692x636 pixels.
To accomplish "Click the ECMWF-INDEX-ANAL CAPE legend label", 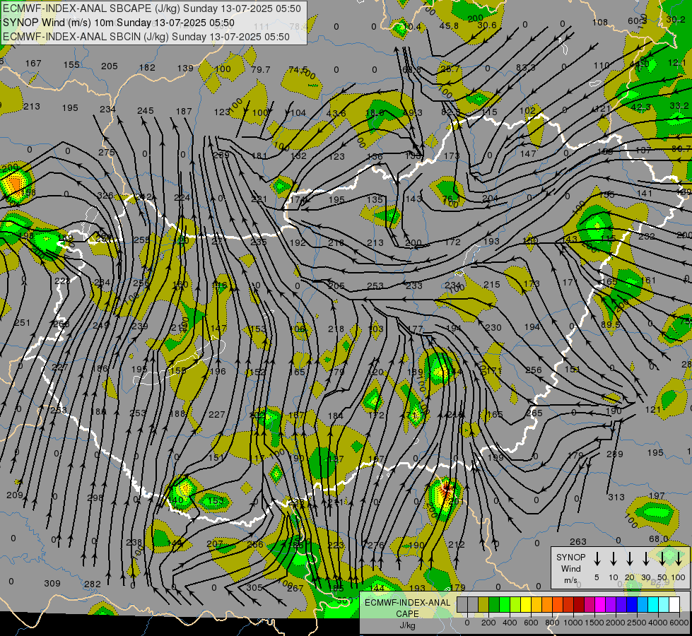I will (x=407, y=608).
